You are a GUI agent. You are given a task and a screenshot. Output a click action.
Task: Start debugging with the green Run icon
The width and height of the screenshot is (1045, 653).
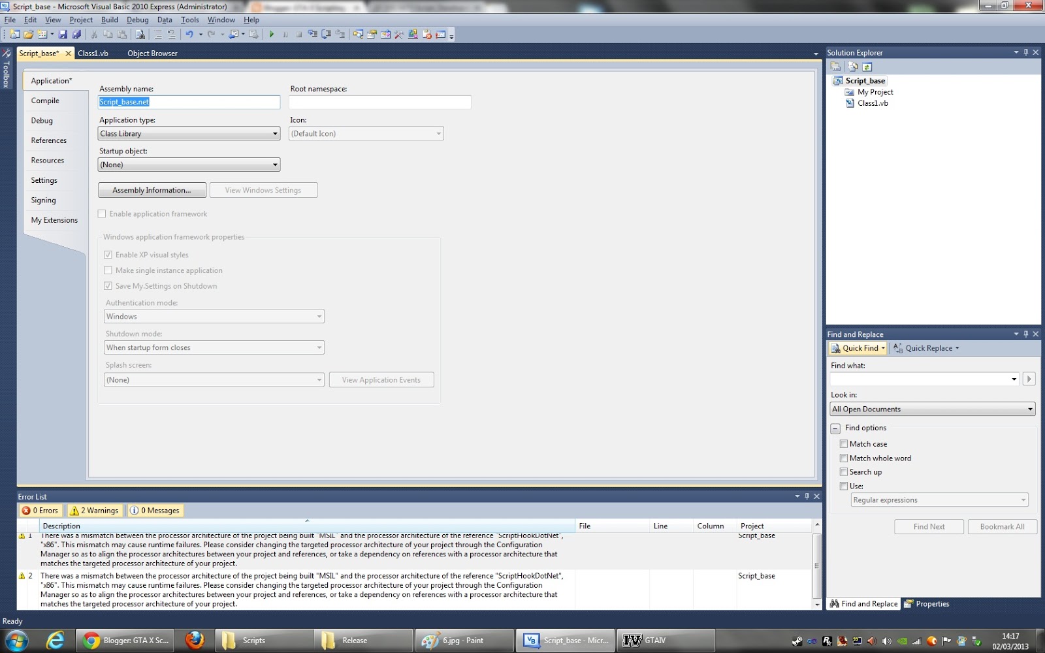(x=272, y=34)
